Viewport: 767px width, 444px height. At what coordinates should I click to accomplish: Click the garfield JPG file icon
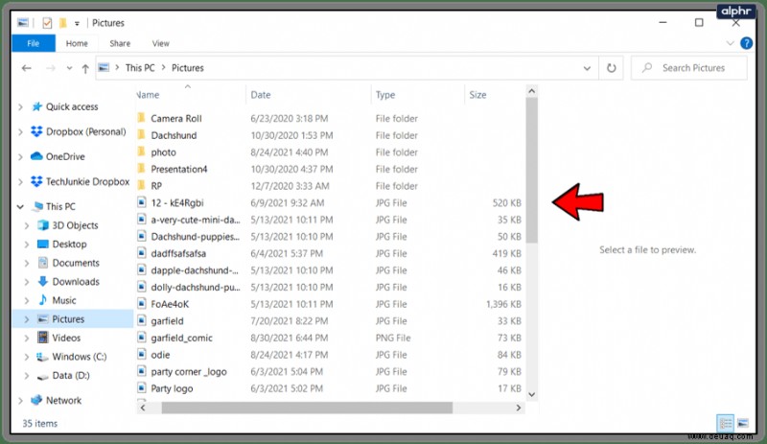(x=141, y=320)
